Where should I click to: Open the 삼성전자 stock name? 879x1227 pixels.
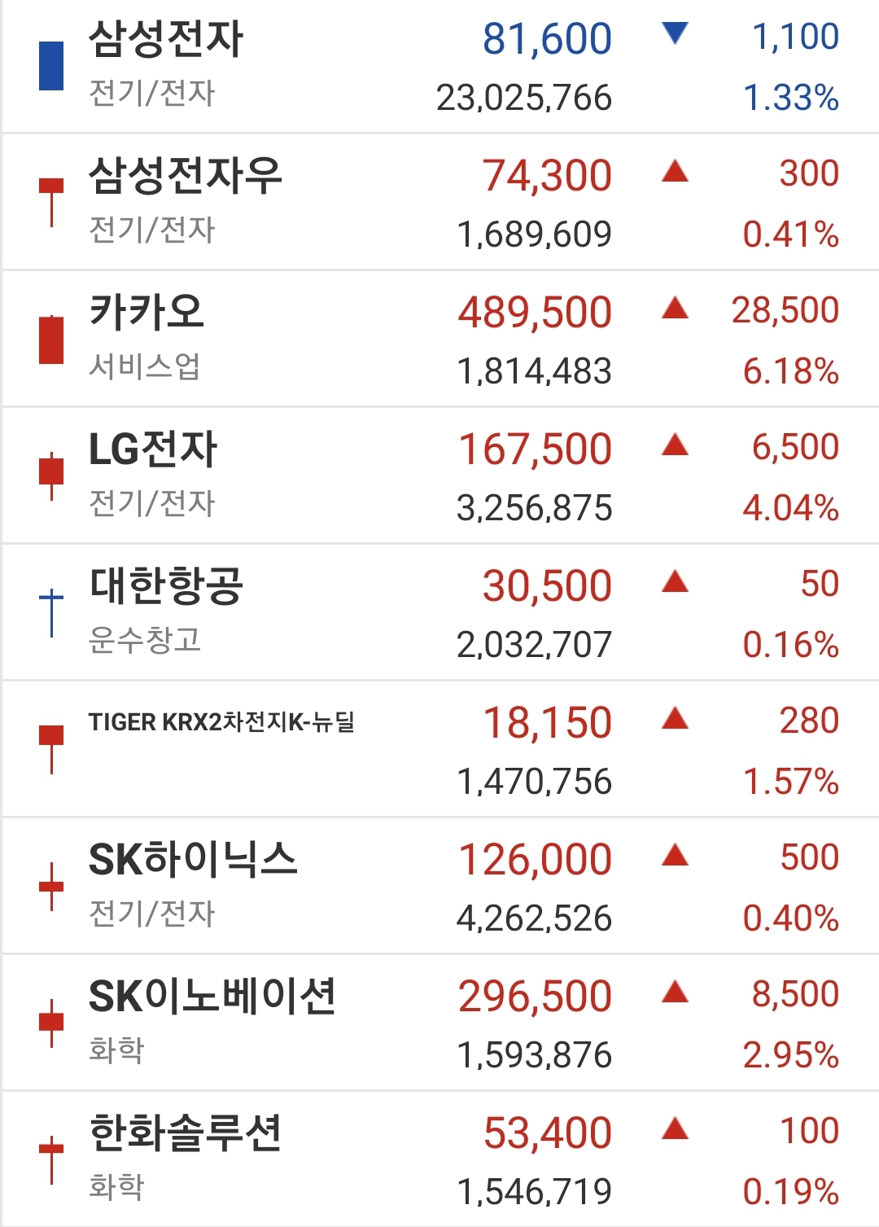[166, 39]
